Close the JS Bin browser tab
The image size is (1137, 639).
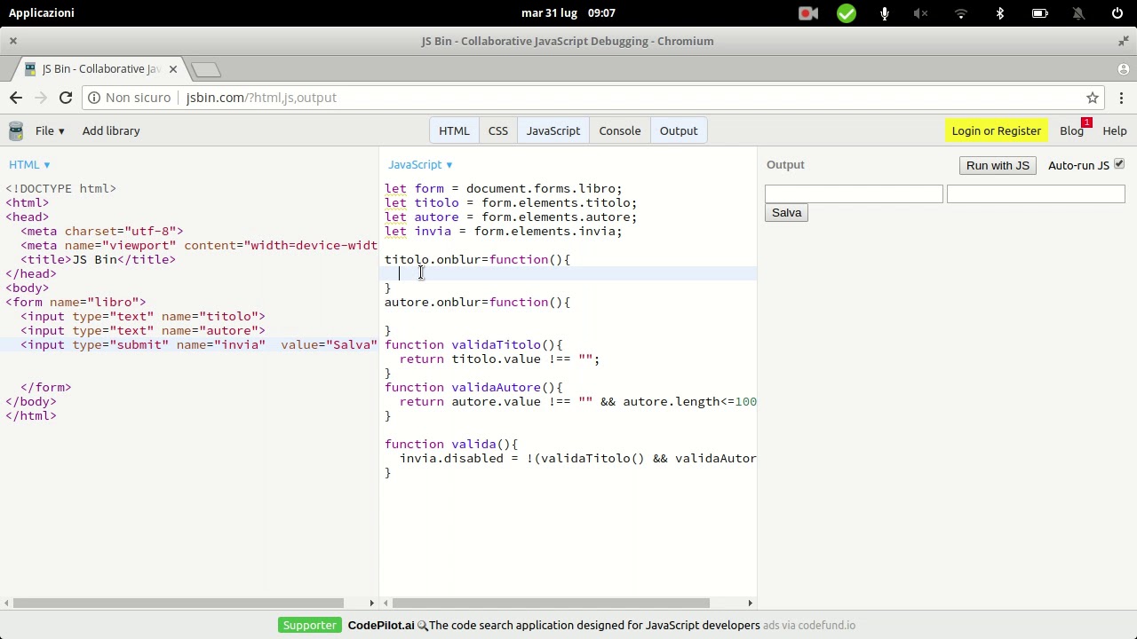coord(173,69)
